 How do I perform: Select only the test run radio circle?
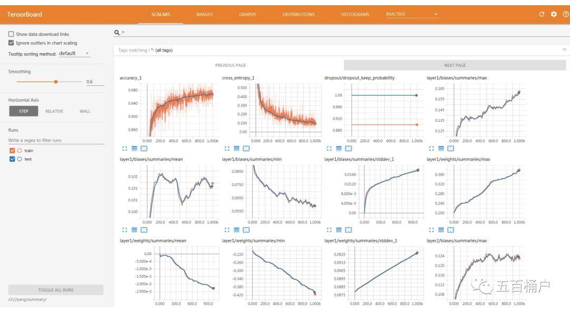[20, 159]
